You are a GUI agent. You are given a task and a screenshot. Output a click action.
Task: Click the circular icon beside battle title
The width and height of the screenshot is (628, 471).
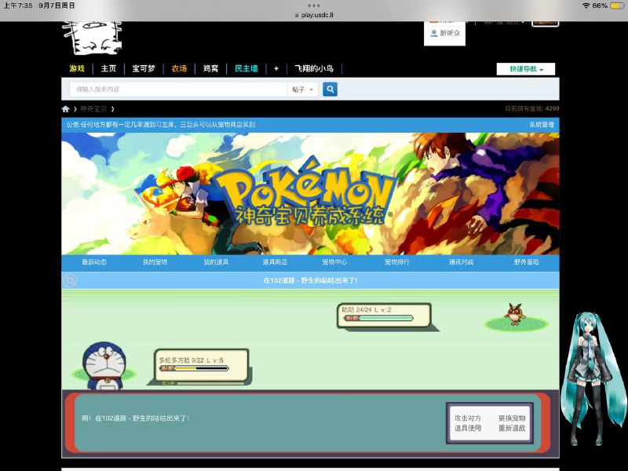[71, 280]
